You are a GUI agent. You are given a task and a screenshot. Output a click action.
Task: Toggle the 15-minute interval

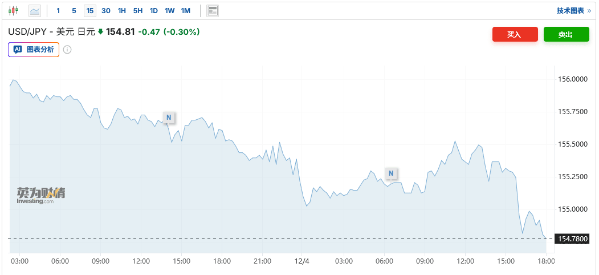tap(90, 10)
